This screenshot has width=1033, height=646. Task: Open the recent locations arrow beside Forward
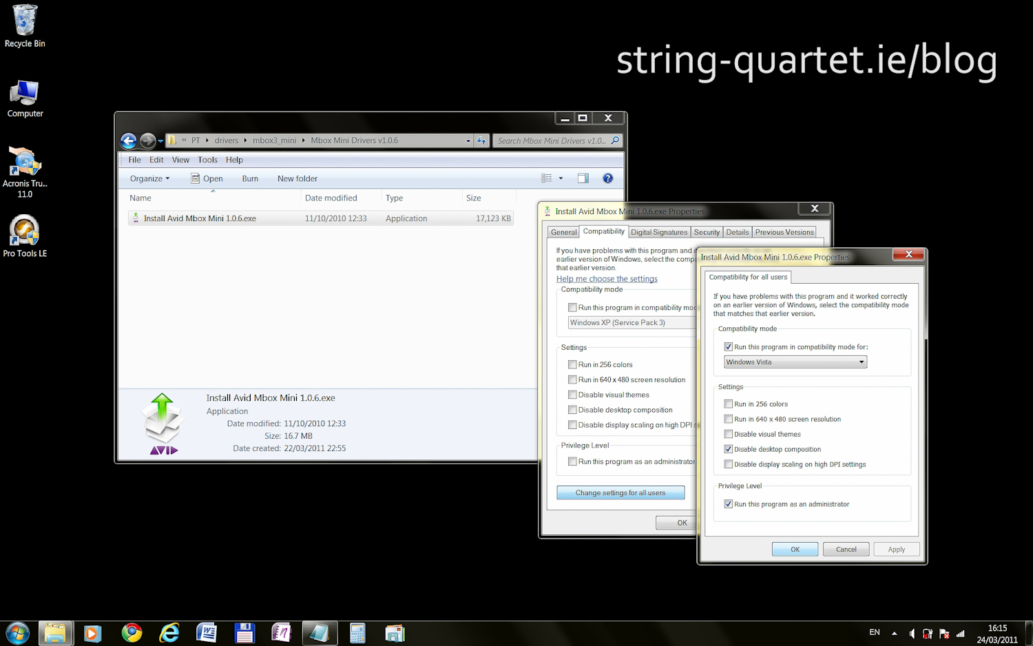coord(160,141)
